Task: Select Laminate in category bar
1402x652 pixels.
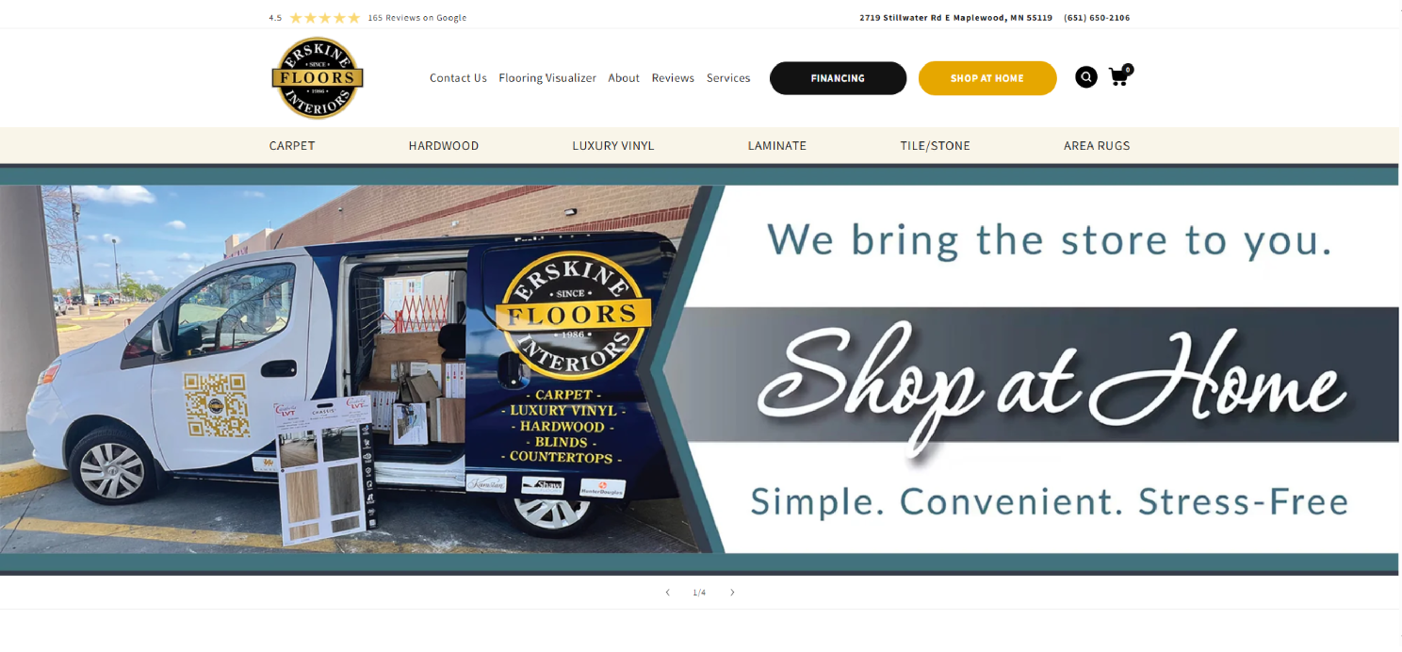Action: coord(777,146)
